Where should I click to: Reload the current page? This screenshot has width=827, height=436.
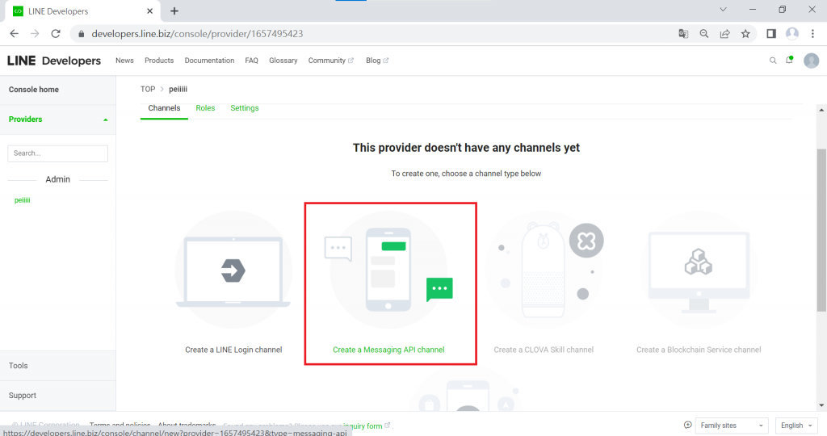click(56, 34)
